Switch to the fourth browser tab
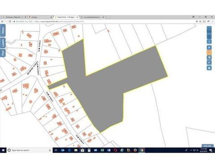215x168 pixels. (92, 17)
